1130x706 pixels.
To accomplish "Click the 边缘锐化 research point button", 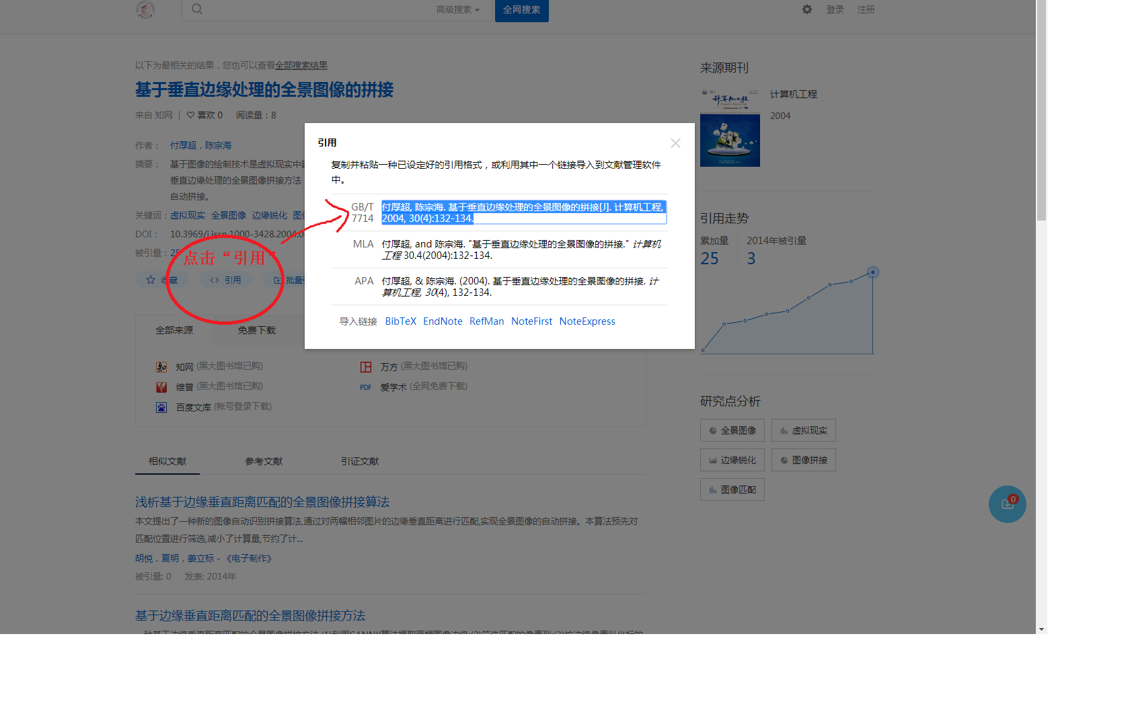I will 732,460.
